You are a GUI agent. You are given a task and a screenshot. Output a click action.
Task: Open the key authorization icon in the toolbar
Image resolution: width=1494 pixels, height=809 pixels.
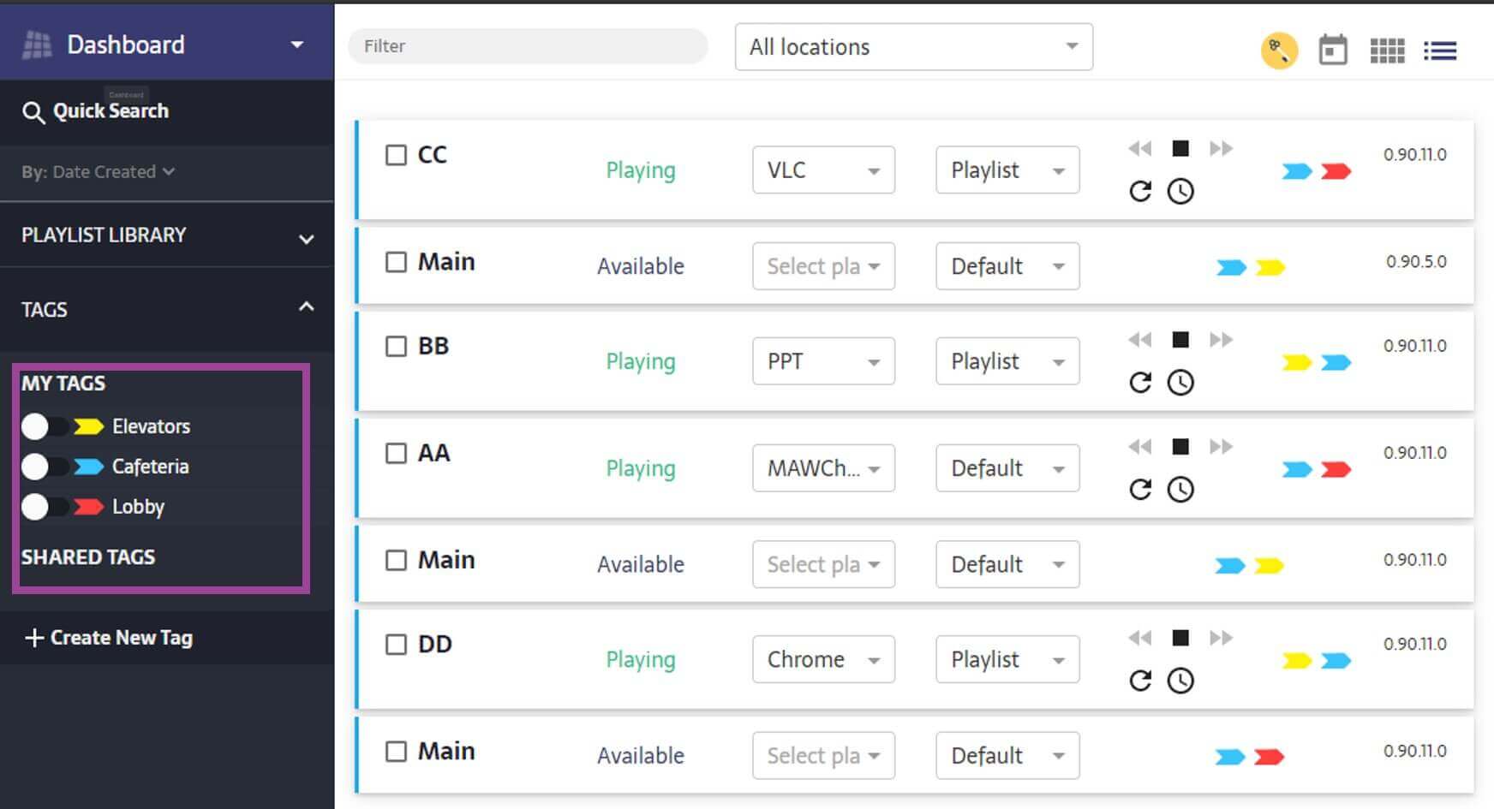1279,50
